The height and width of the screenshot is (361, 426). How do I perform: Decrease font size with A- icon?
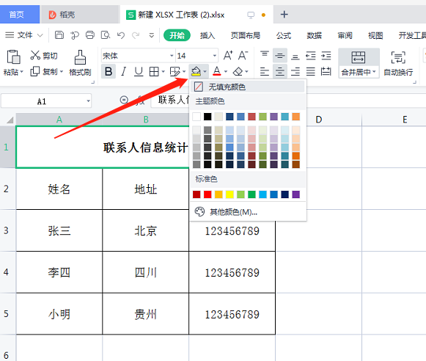click(243, 56)
